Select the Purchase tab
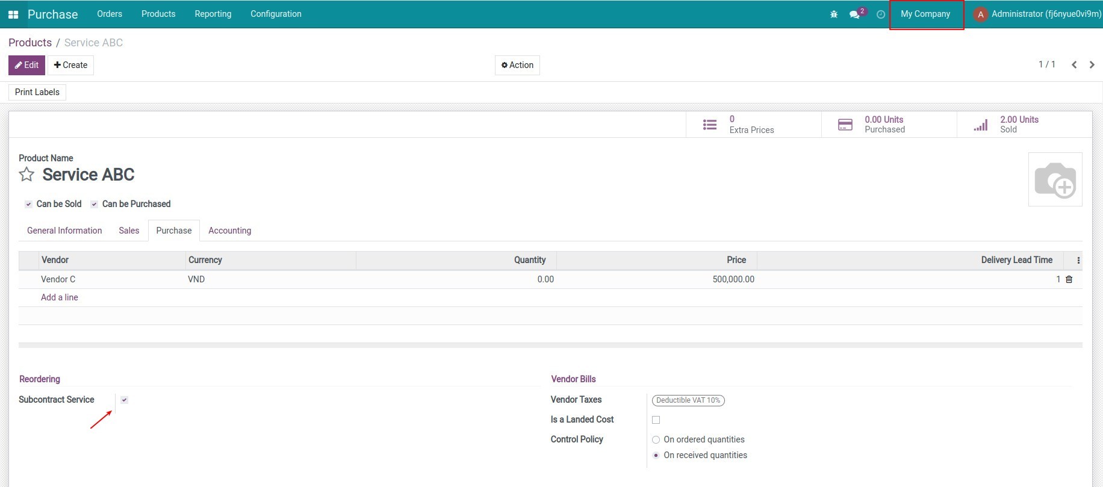Screen dimensions: 1103x487 pos(174,231)
